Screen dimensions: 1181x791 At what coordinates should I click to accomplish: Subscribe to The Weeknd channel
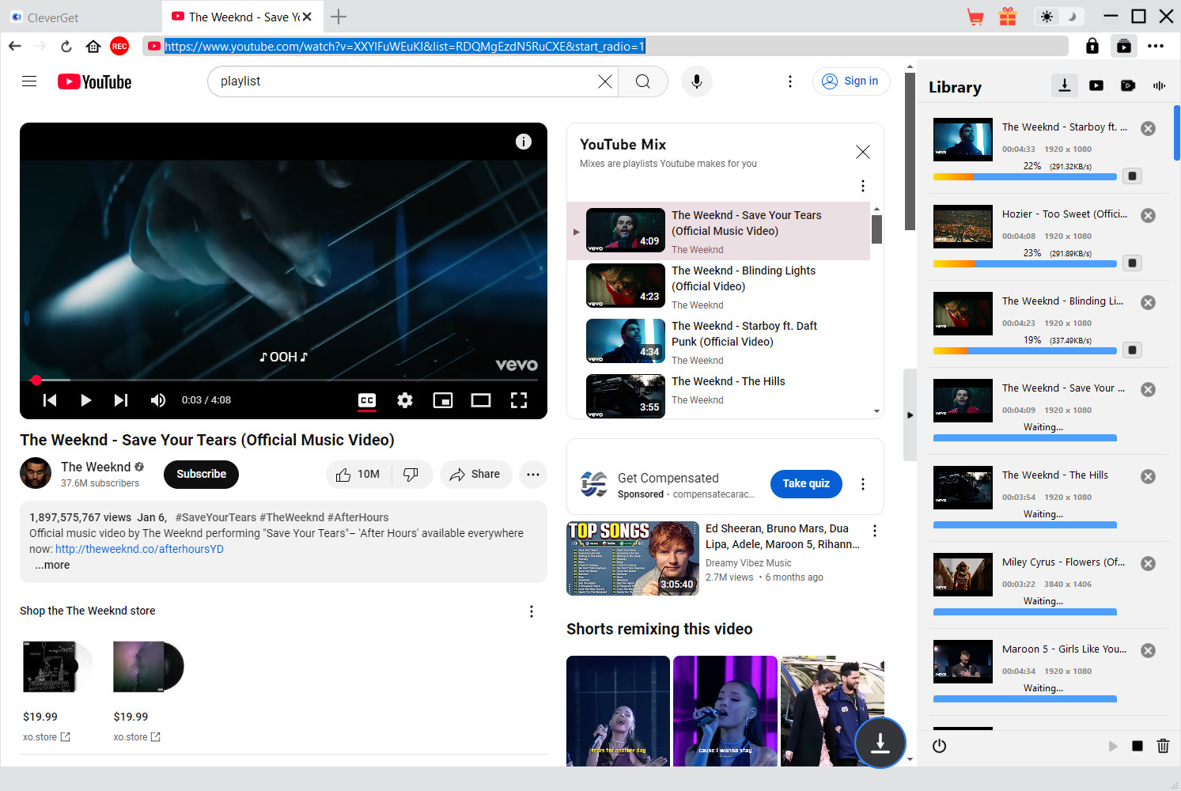click(x=201, y=474)
